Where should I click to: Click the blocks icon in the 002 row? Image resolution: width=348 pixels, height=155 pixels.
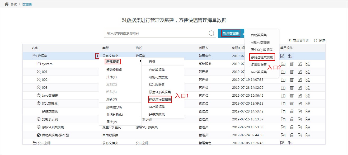pyautogui.click(x=308, y=80)
